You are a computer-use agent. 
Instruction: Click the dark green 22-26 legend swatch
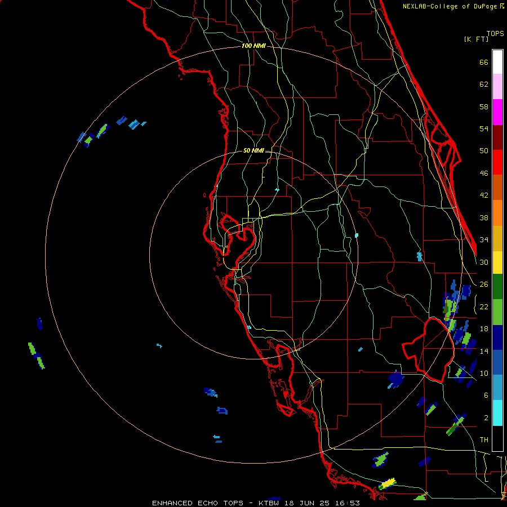[497, 287]
